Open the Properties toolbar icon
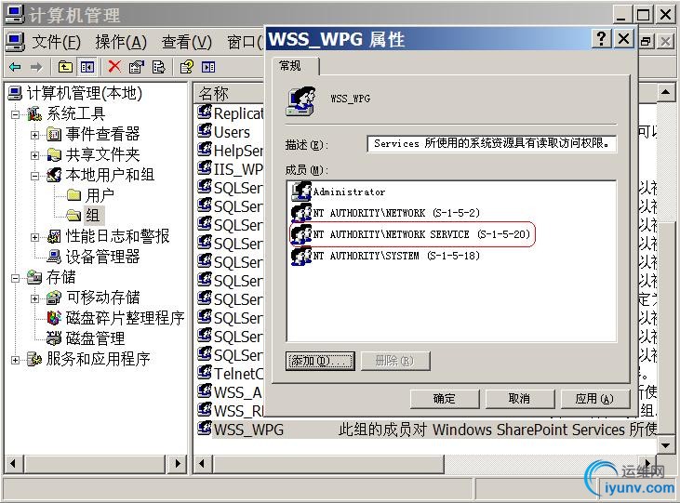The width and height of the screenshot is (680, 503). point(136,67)
